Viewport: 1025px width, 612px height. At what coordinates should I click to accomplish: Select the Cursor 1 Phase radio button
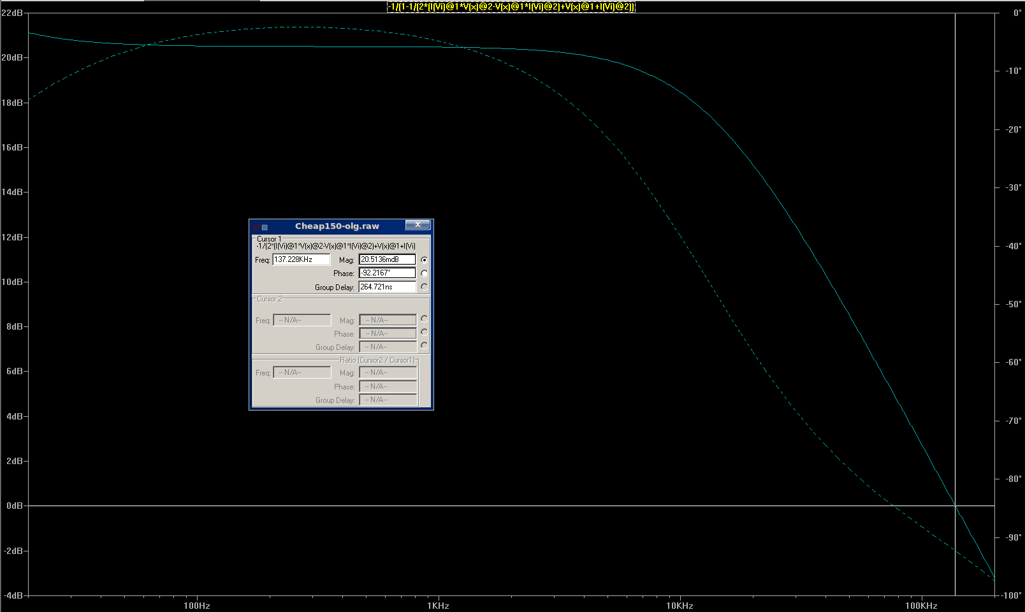coord(424,273)
